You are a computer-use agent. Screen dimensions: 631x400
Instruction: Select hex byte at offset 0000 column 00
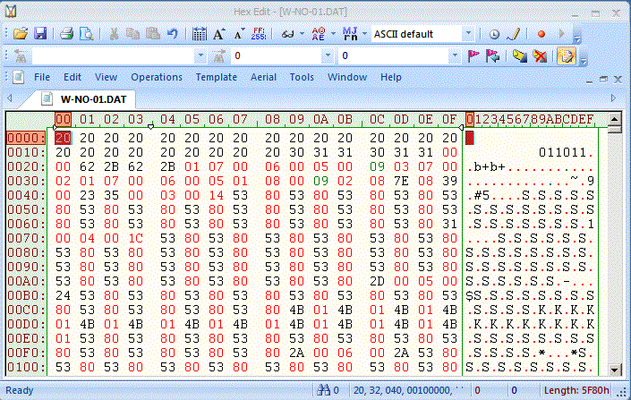(63, 138)
